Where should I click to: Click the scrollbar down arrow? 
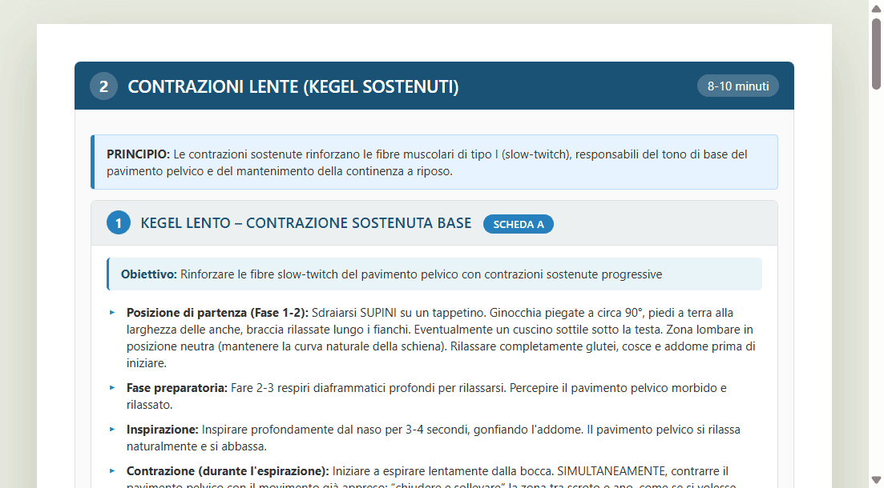click(878, 480)
